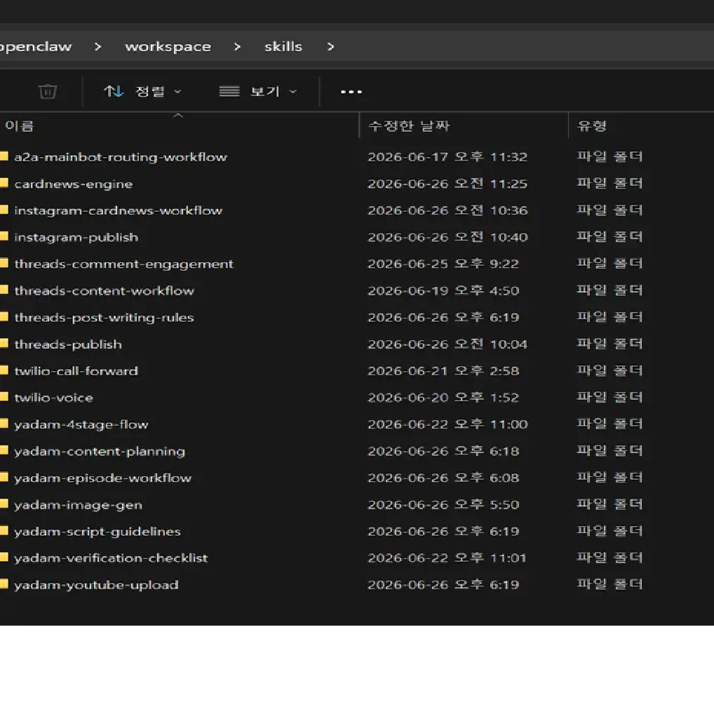Select folder icon of threads-post-writing-rules

point(4,317)
